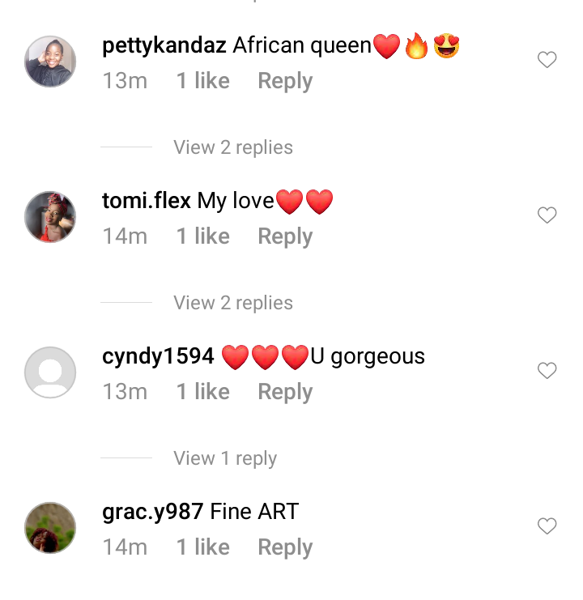View 1 reply under cyndy1594's comment
Screen dimensions: 583x600
pyautogui.click(x=225, y=458)
